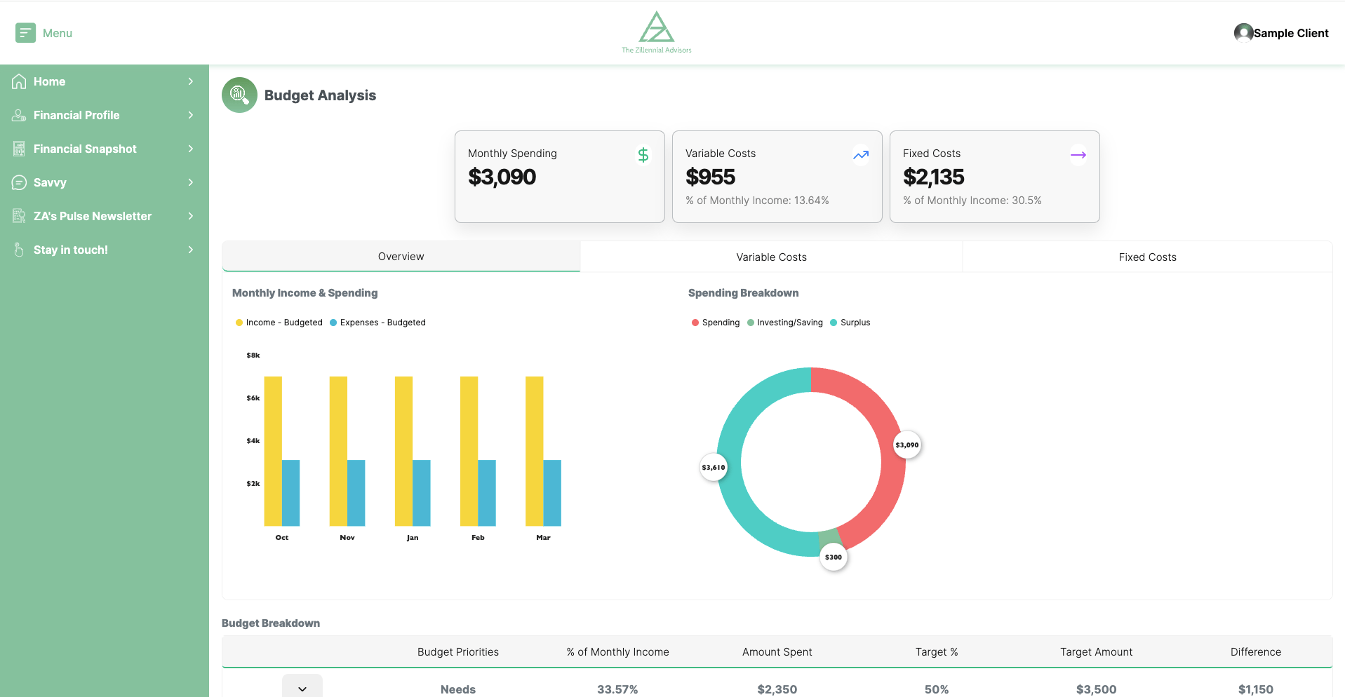Click the trend arrow icon on Variable Costs

tap(860, 155)
